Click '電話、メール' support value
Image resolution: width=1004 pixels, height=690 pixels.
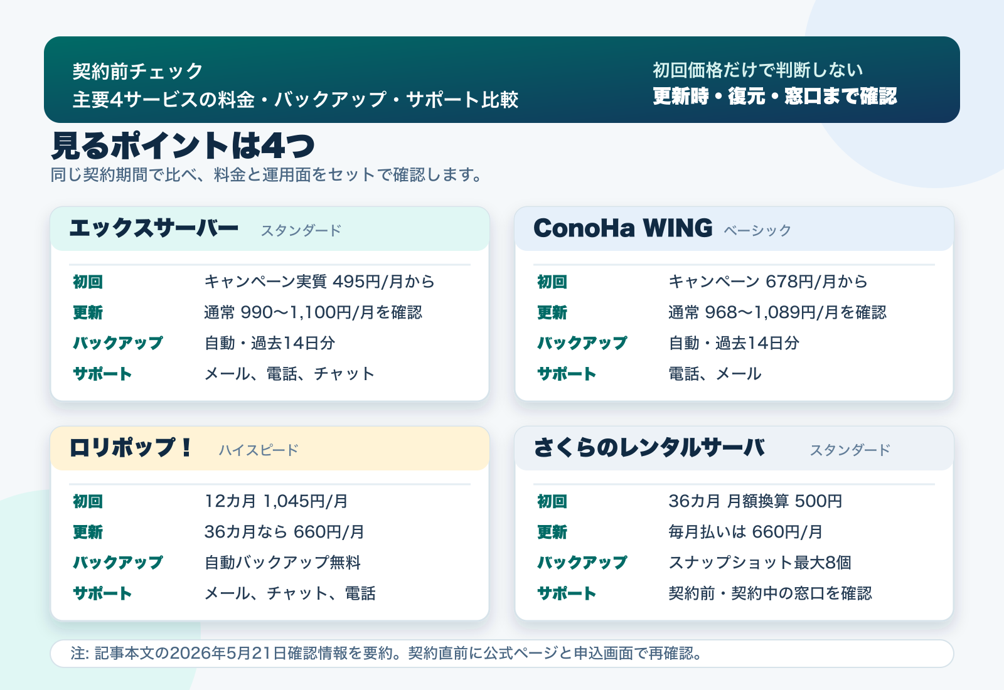[x=715, y=374]
